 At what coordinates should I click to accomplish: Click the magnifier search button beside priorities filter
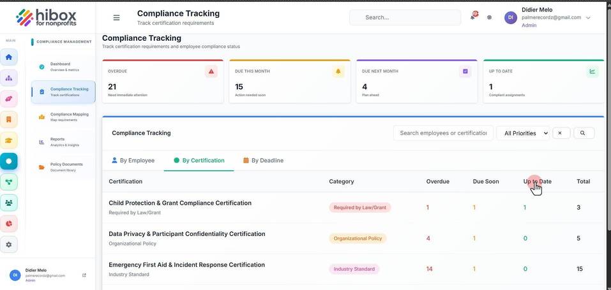584,133
